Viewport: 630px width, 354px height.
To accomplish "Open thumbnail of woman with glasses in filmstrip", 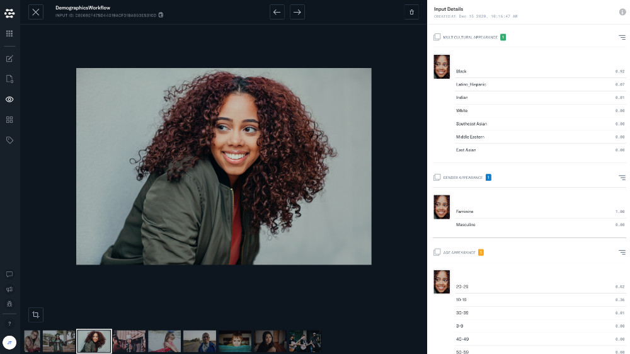I will (x=32, y=341).
